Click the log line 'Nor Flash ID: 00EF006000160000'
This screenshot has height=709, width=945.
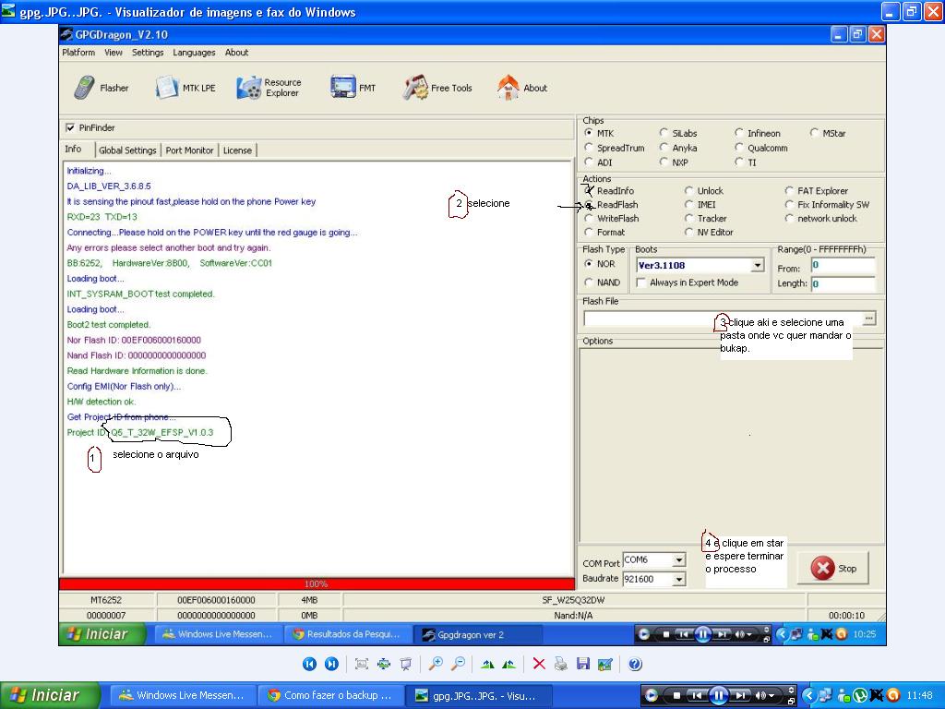pos(134,340)
